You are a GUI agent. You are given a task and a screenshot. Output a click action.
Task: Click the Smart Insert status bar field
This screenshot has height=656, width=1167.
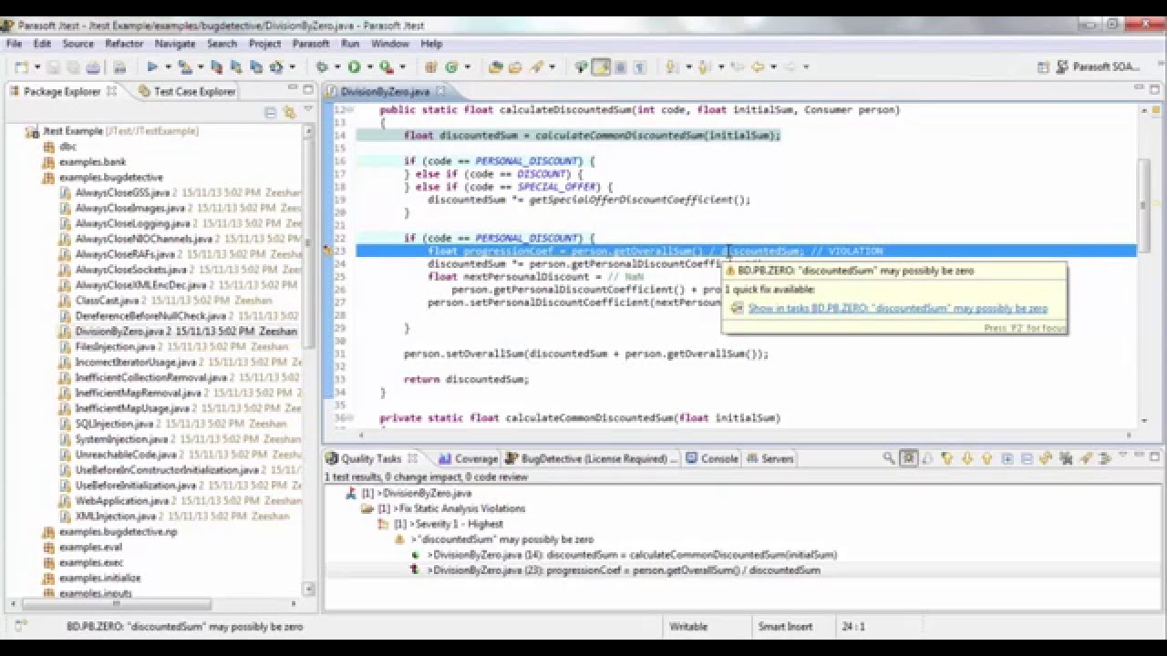click(x=785, y=626)
